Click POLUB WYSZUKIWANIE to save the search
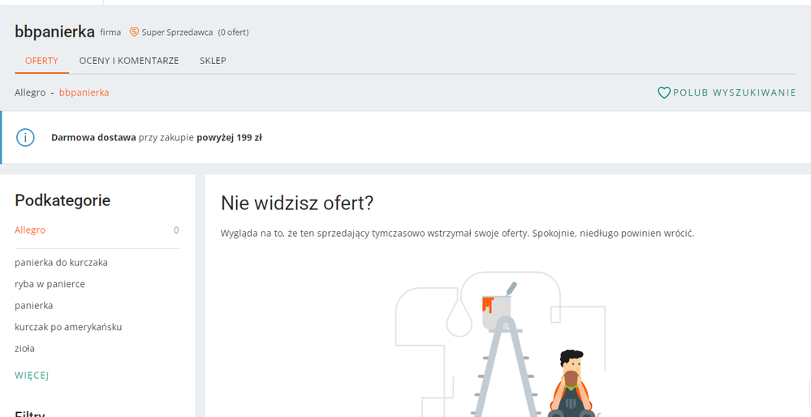The image size is (811, 417). pos(734,92)
